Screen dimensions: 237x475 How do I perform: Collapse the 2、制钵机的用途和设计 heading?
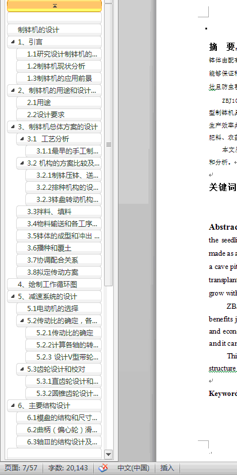coord(13,90)
